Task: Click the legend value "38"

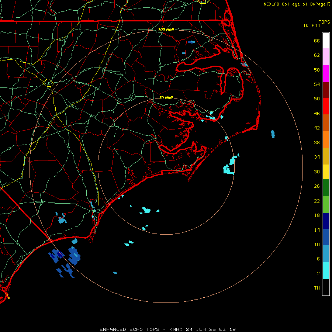Action: [317, 142]
